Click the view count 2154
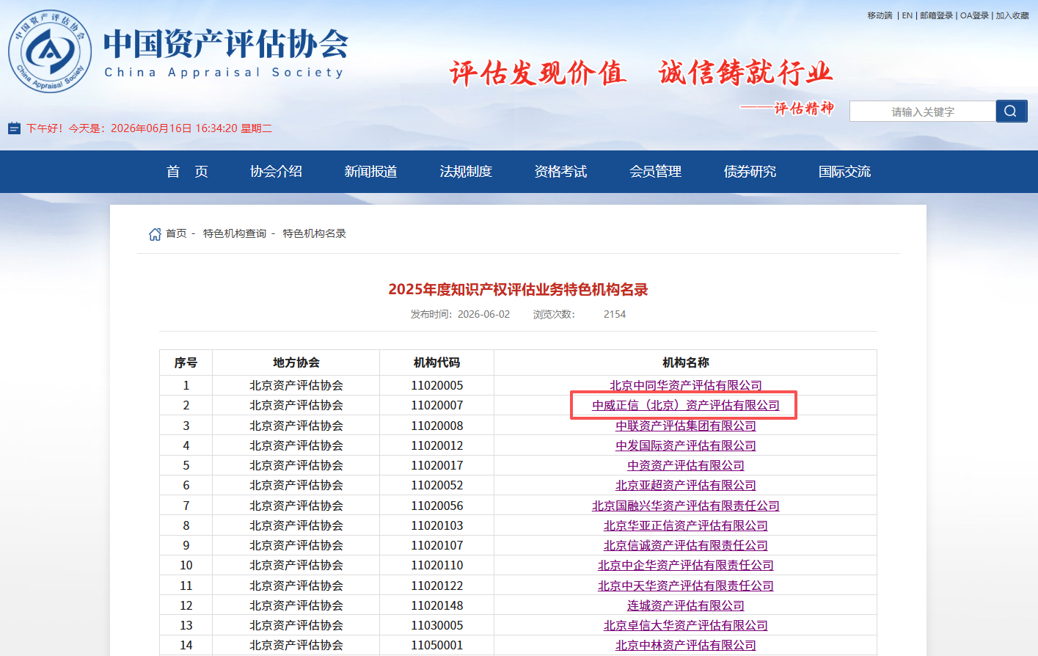Screen dimensions: 1038x656 pos(615,314)
